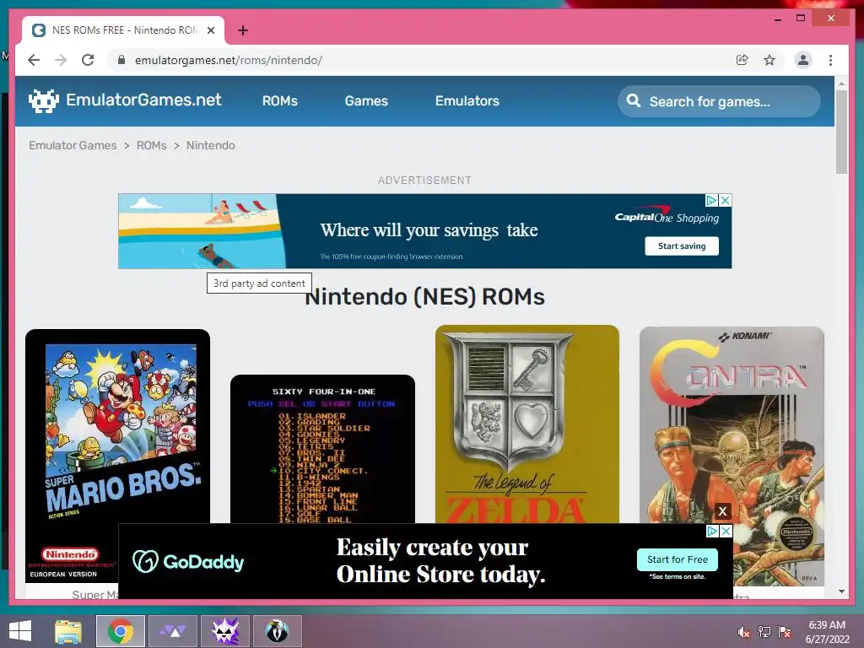Open the Emulators navigation menu
The height and width of the screenshot is (648, 864).
[x=467, y=101]
